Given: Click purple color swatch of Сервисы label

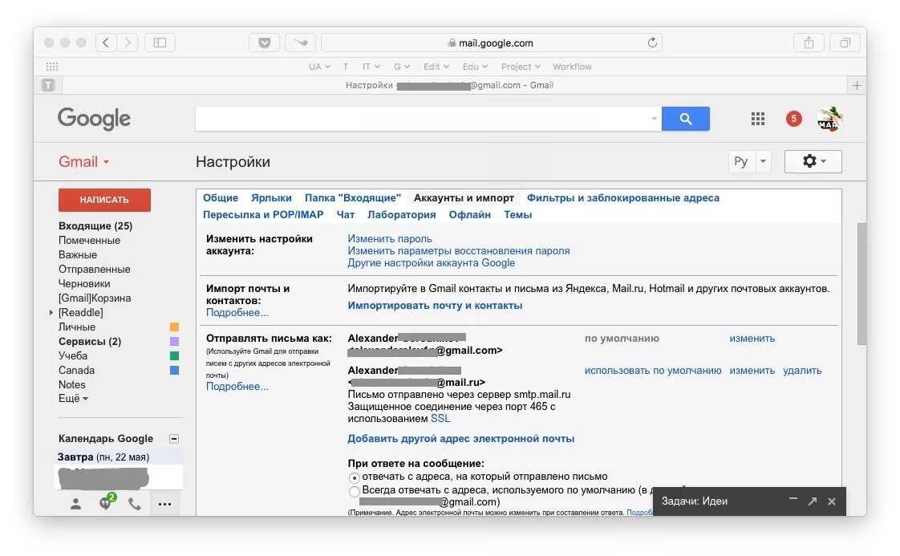Looking at the screenshot, I should 175,341.
